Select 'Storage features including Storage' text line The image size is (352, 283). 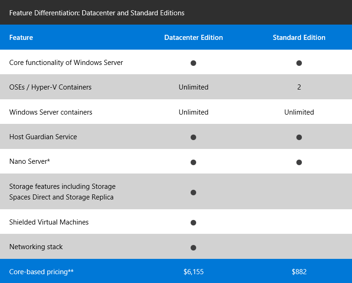[63, 187]
